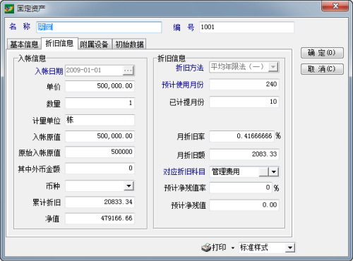The width and height of the screenshot is (353, 261).
Task: Open the 附属设备 tab
Action: pos(94,44)
